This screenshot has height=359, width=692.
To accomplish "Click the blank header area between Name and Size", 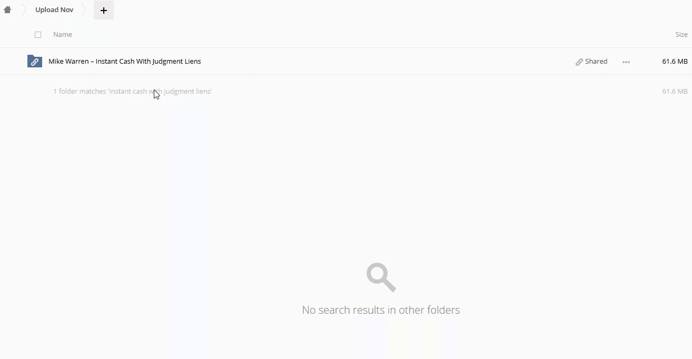I will (x=369, y=35).
